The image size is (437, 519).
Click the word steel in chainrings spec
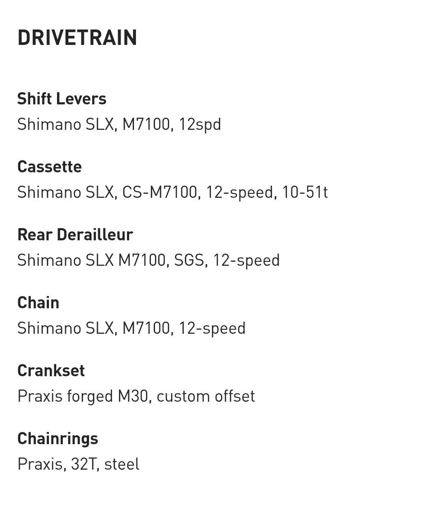tap(122, 464)
